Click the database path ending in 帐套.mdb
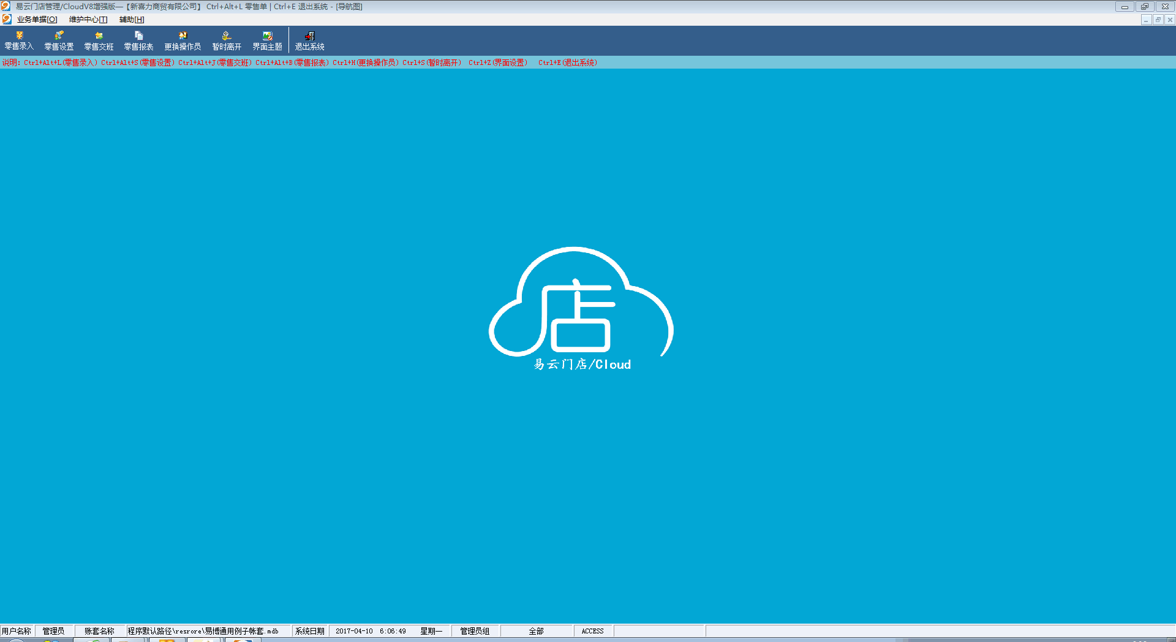This screenshot has width=1176, height=642. tap(203, 631)
